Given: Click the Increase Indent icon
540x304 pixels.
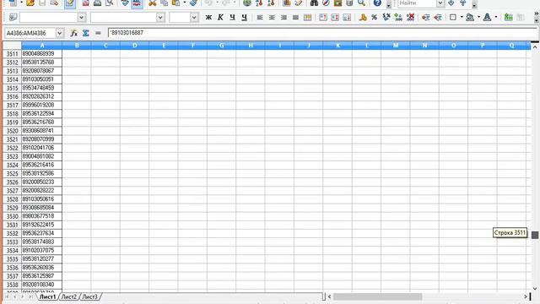Looking at the screenshot, I should 438,17.
